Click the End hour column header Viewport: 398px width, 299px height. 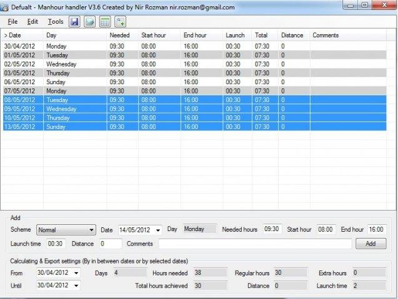[202, 35]
